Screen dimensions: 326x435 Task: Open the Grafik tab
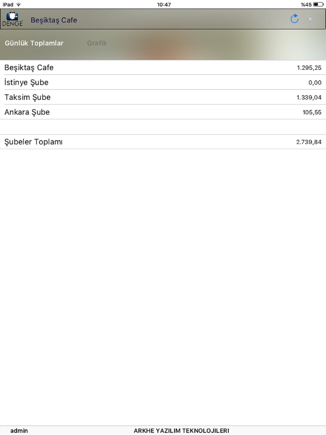(97, 43)
